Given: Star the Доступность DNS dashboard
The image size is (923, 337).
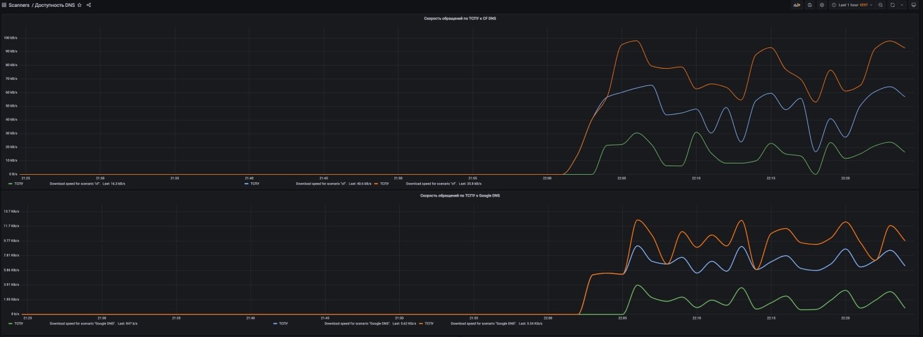Looking at the screenshot, I should [x=79, y=5].
